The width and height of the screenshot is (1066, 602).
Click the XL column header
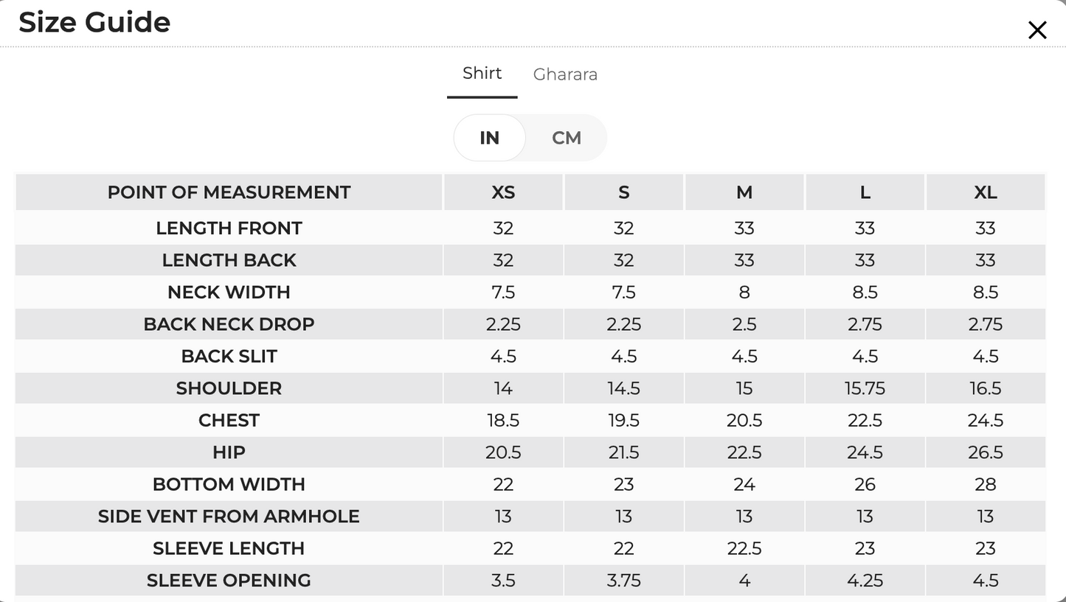986,192
